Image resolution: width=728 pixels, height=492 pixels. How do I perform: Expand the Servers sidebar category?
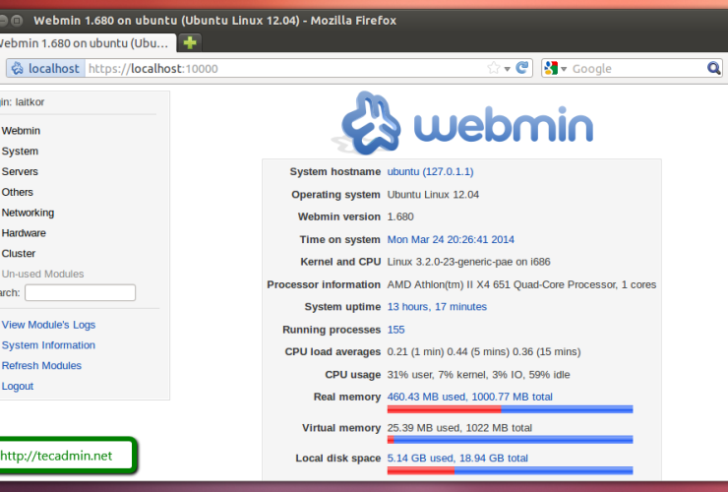[20, 172]
